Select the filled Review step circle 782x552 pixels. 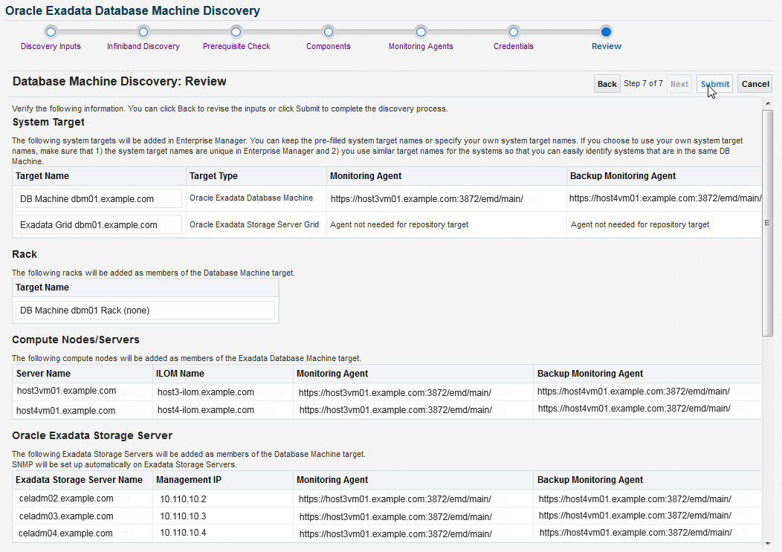606,32
